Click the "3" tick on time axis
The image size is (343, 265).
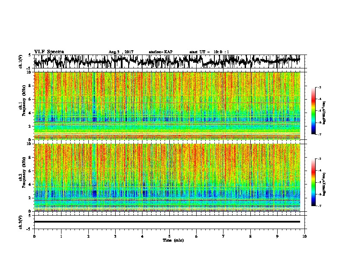115,236
